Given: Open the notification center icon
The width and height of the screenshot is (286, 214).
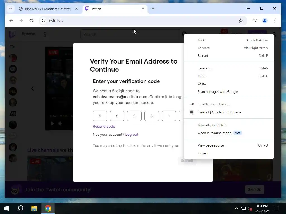Looking at the screenshot, I should point(277,208).
